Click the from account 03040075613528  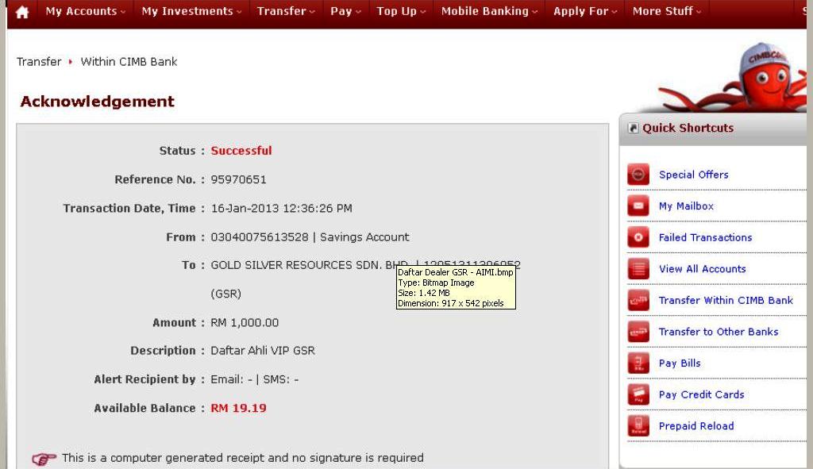tap(260, 237)
